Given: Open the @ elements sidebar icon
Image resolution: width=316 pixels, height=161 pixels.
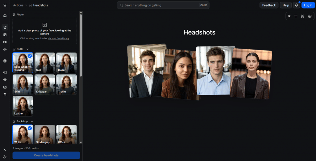Looking at the screenshot, I should coord(5,61).
